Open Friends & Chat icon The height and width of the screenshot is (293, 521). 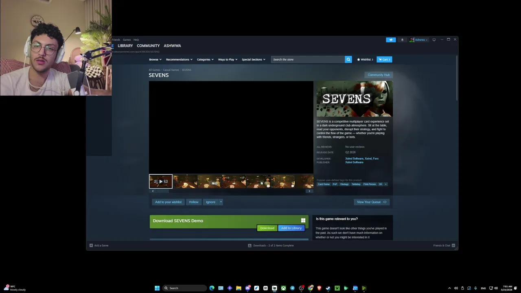(x=453, y=245)
